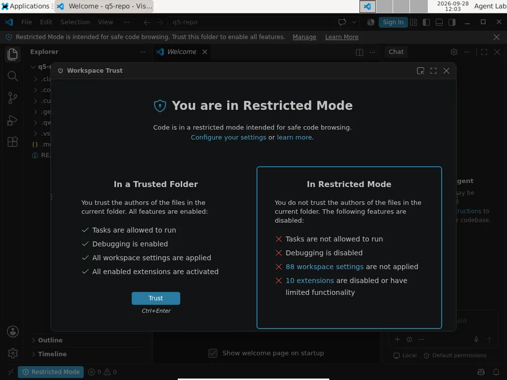Expand the Timeline section
The height and width of the screenshot is (380, 507).
click(x=87, y=354)
